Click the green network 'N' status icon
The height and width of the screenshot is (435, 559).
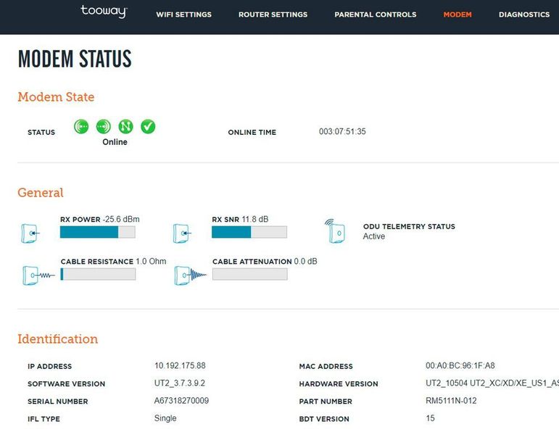(125, 127)
